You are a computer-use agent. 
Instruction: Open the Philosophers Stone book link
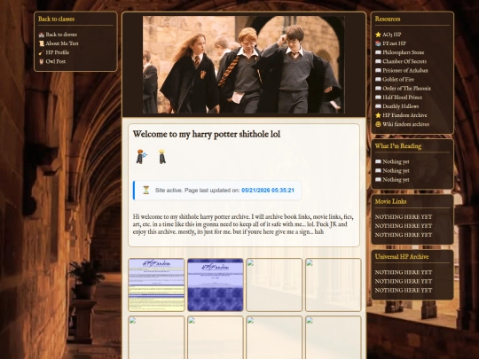click(404, 52)
